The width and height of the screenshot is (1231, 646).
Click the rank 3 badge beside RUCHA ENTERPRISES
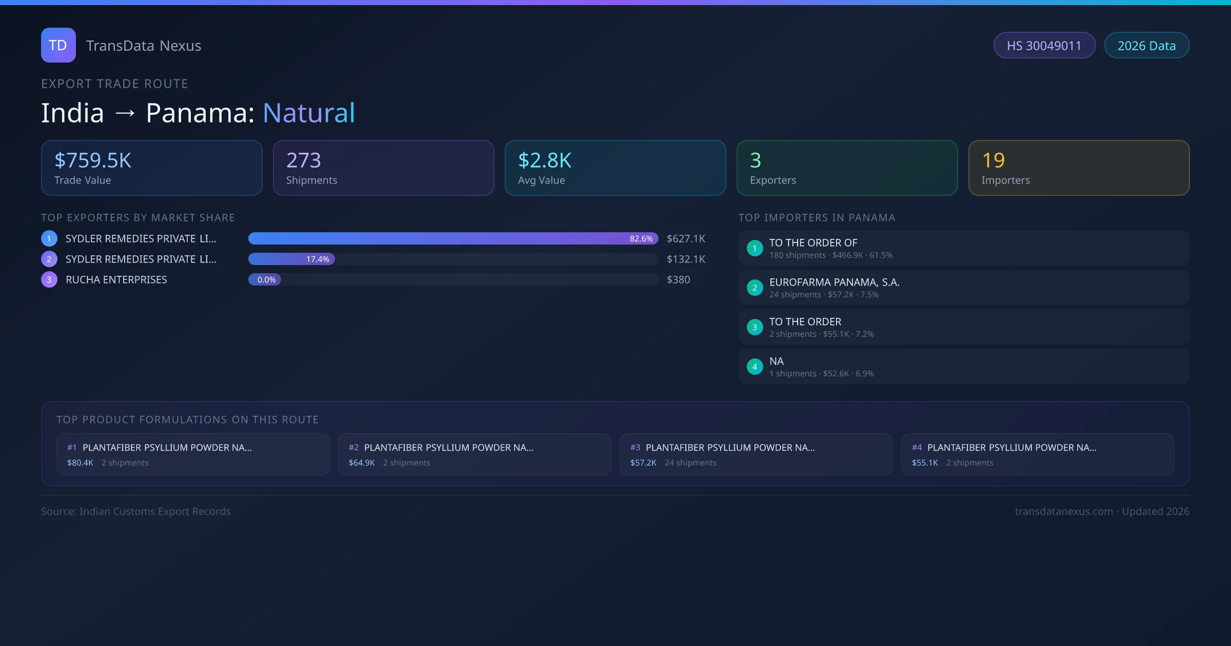pyautogui.click(x=49, y=279)
